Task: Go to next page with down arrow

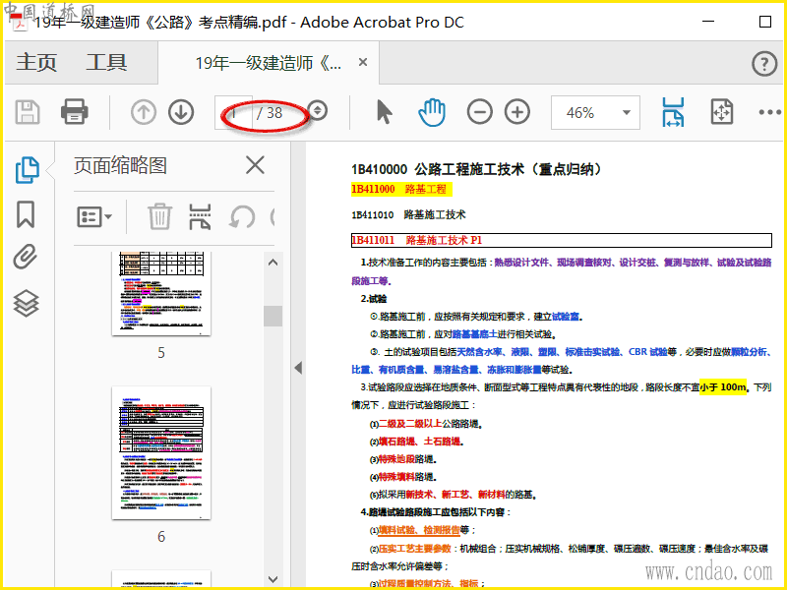Action: tap(181, 112)
